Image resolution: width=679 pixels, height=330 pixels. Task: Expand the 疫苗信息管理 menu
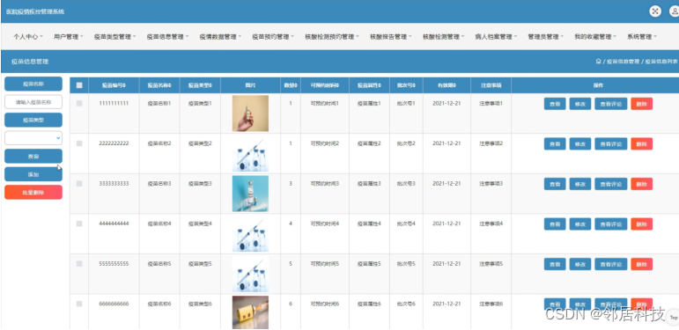point(167,37)
